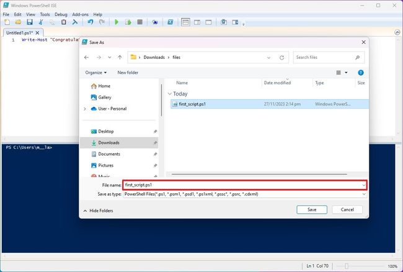Click the Undo arrow icon
This screenshot has width=403, height=272.
click(x=91, y=22)
